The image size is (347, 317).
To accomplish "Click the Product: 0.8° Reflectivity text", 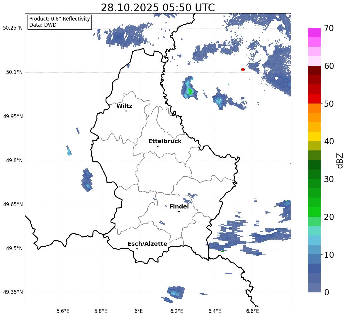I will click(59, 19).
